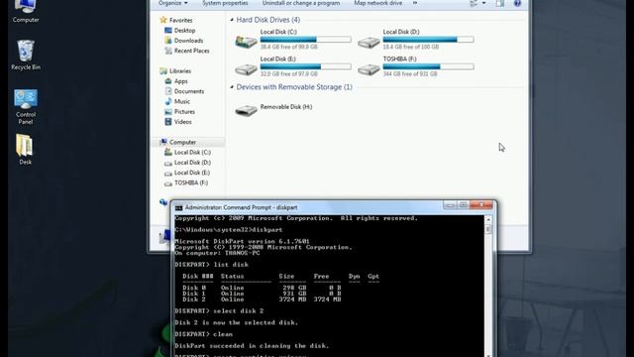Click "Disk 1" row in disk table

[x=262, y=294]
